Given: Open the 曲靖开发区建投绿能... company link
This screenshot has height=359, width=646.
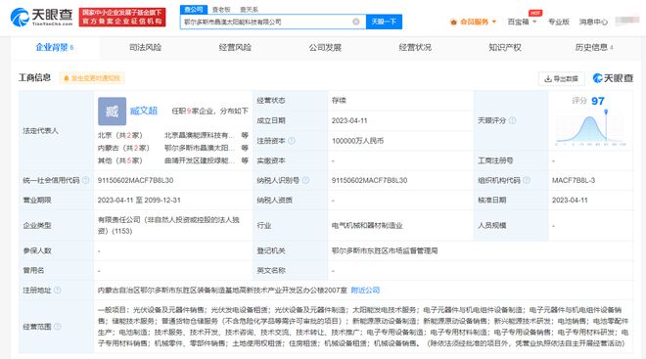Looking at the screenshot, I should [x=200, y=160].
